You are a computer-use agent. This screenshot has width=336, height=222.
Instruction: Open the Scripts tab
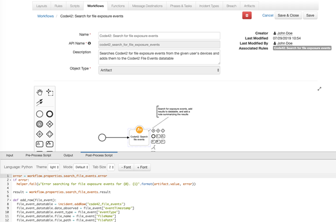point(75,6)
